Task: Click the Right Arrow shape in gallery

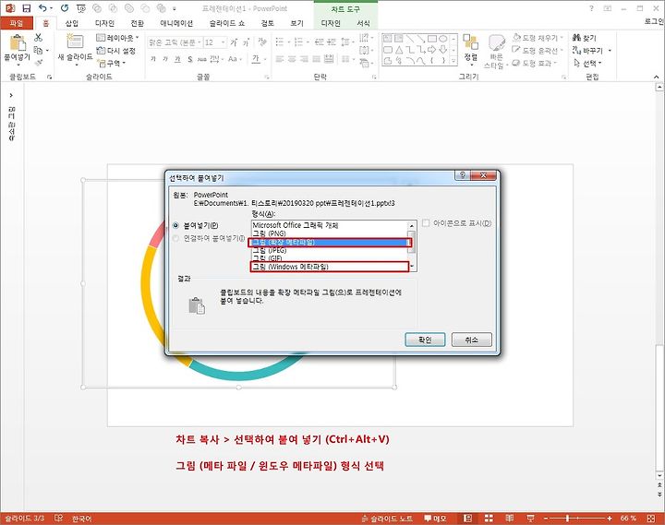Action: tap(431, 50)
